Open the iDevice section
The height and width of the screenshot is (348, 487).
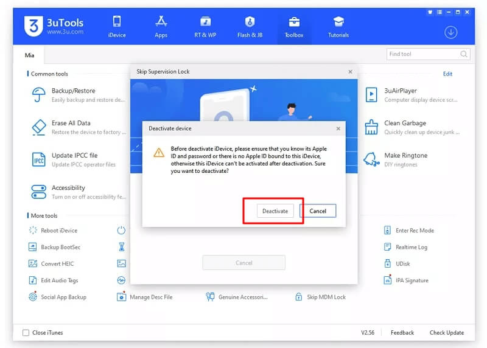(117, 27)
